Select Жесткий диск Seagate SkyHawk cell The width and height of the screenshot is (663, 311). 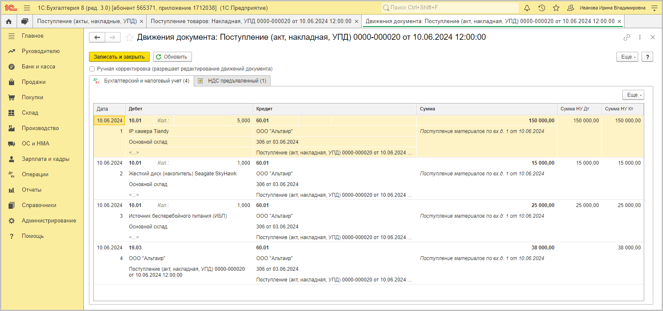[189, 174]
